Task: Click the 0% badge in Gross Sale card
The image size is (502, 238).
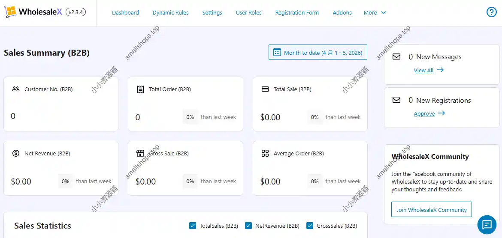Action: 190,181
